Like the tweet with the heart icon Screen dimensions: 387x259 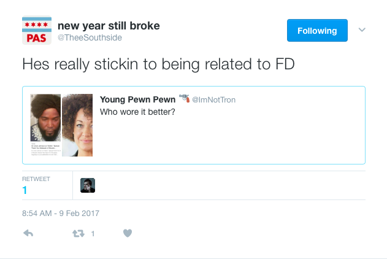pyautogui.click(x=128, y=233)
